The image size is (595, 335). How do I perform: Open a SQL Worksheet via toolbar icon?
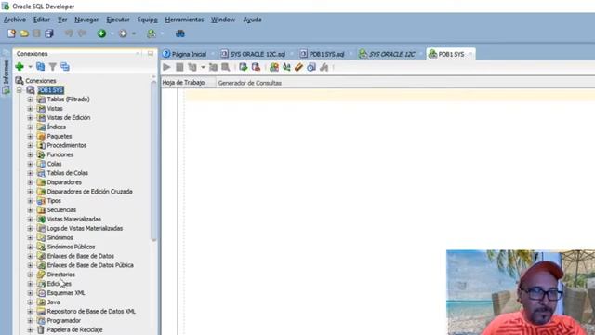(152, 33)
